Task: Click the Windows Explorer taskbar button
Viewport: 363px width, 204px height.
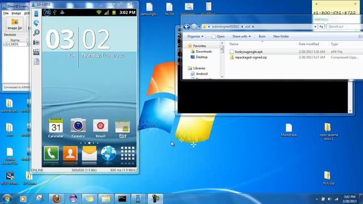Action: [106, 199]
